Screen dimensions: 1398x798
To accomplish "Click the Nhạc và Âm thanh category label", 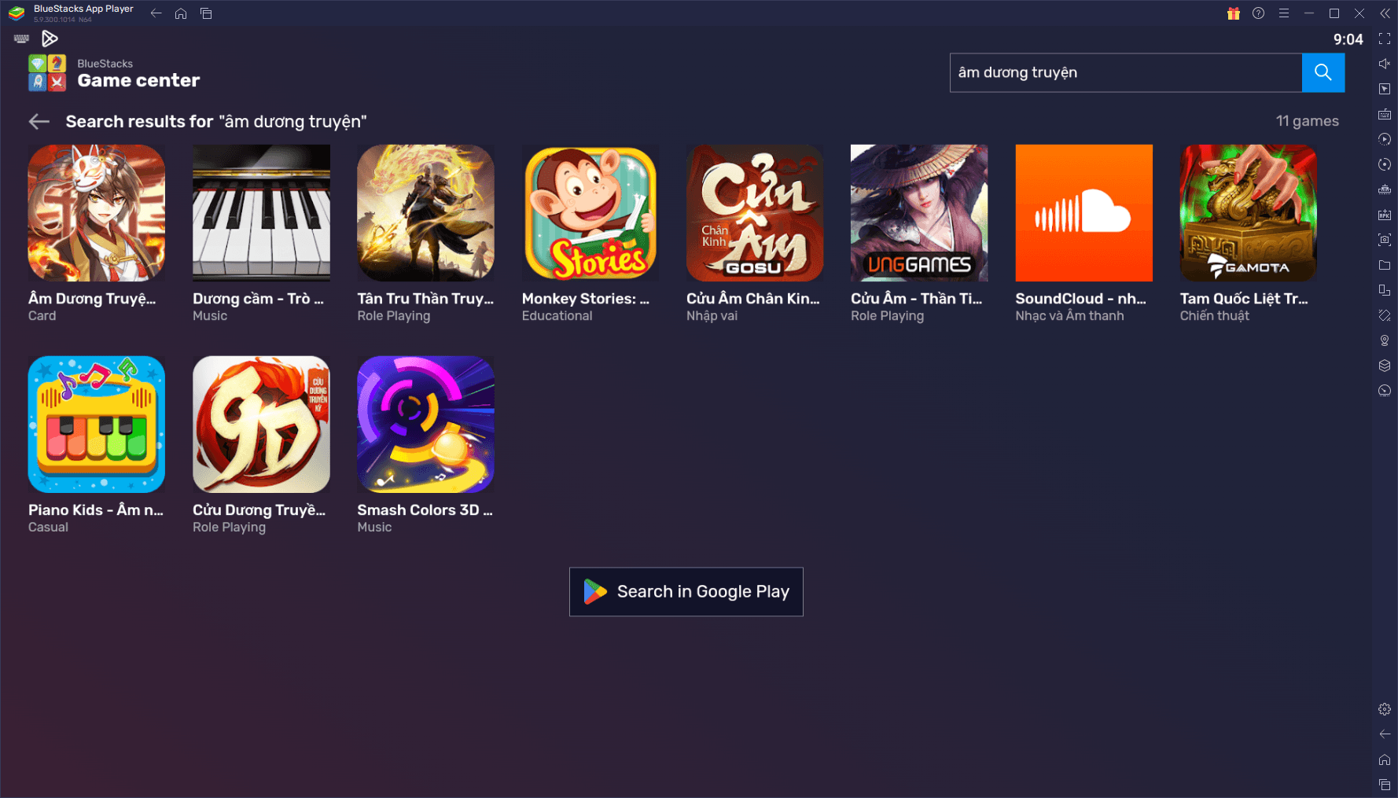I will (x=1069, y=316).
